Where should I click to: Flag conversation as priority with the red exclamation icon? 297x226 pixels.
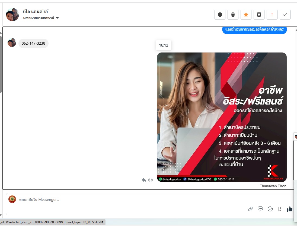point(272,15)
